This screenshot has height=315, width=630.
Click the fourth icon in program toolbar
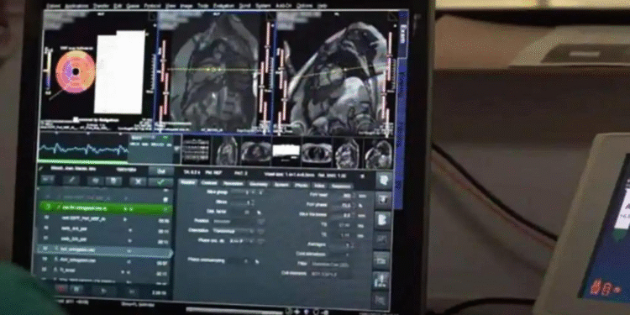(x=113, y=181)
